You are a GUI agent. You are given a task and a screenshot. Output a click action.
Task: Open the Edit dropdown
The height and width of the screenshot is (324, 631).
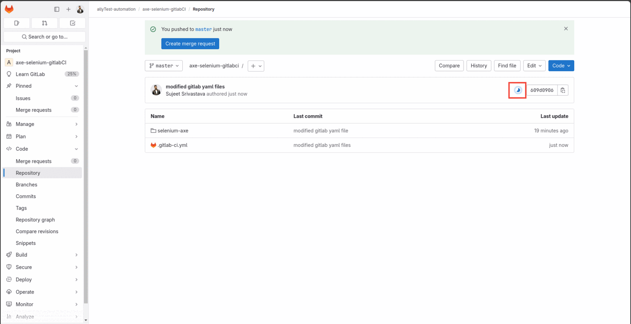pyautogui.click(x=534, y=66)
